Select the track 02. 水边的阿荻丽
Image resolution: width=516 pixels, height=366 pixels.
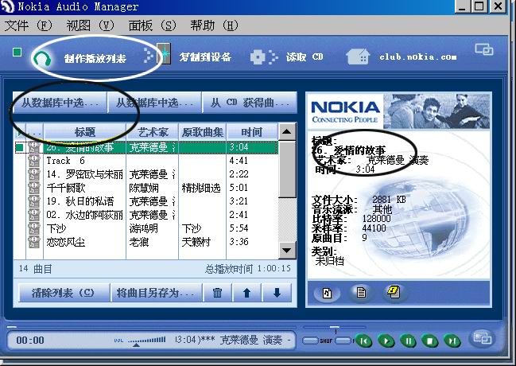(85, 215)
